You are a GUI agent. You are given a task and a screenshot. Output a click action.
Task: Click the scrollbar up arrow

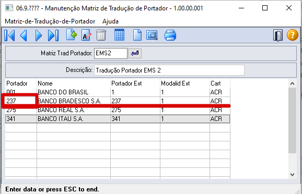tap(293, 83)
